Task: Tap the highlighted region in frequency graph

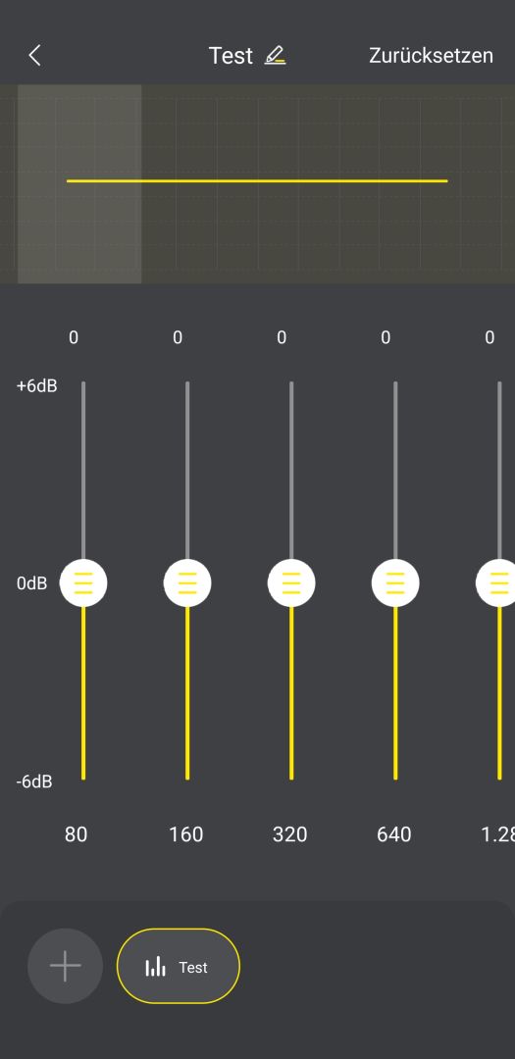Action: (79, 183)
